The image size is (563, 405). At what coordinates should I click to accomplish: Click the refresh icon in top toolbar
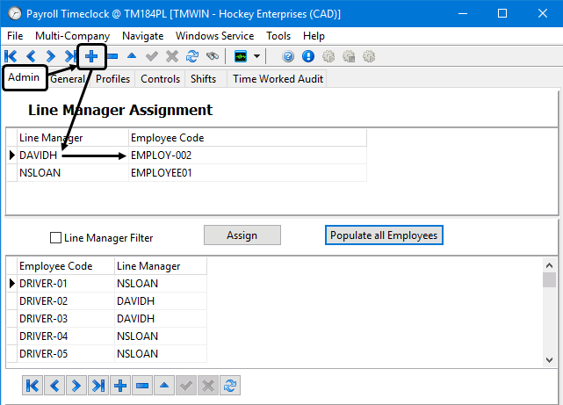coord(192,55)
